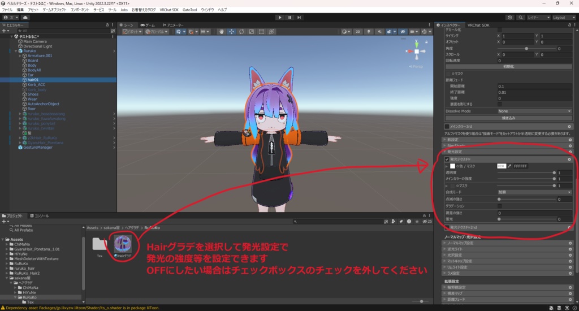Play the scene
Screen dimensions: 579x311
pos(280,18)
